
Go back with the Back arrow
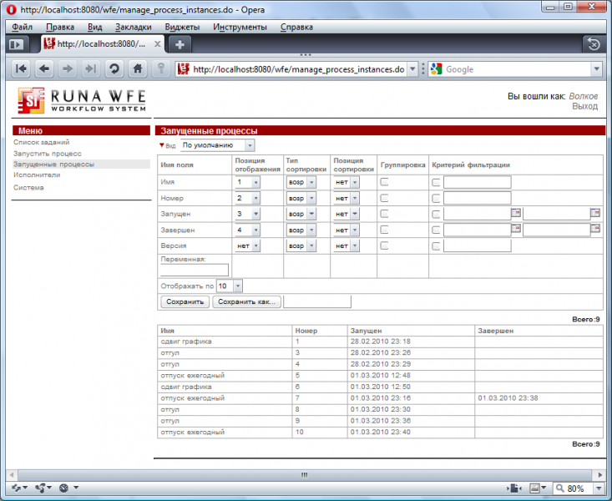[44, 69]
